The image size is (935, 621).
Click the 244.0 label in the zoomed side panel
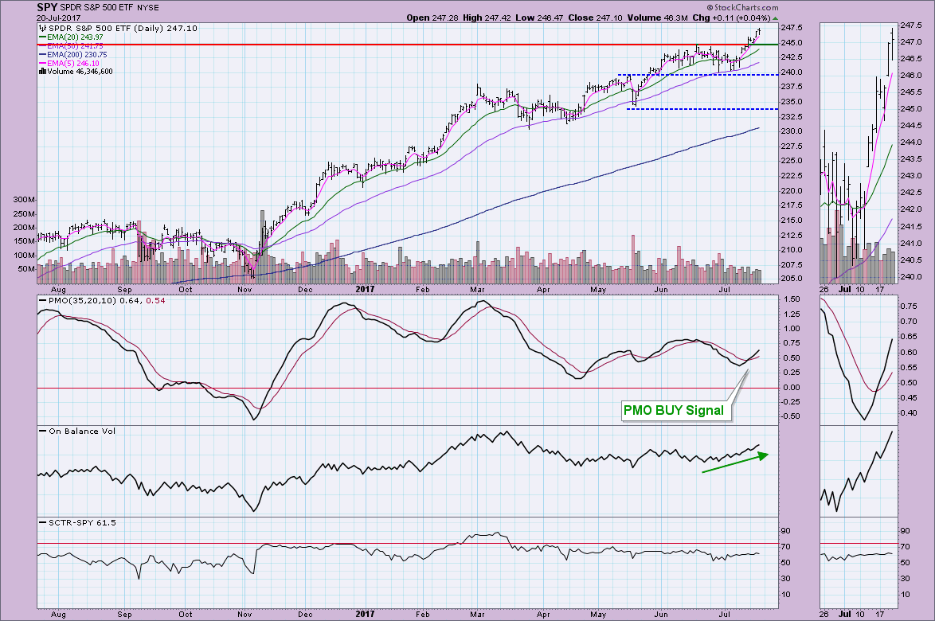(911, 143)
